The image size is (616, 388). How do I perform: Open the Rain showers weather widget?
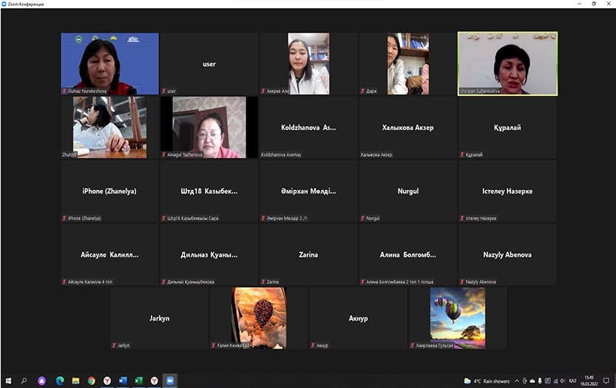point(488,381)
